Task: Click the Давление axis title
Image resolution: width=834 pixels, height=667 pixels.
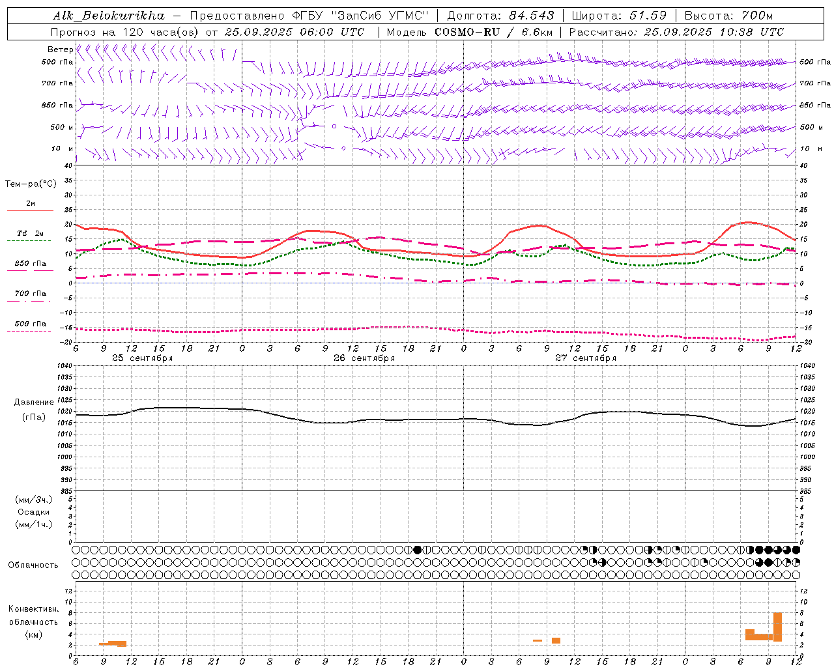Action: 34,403
